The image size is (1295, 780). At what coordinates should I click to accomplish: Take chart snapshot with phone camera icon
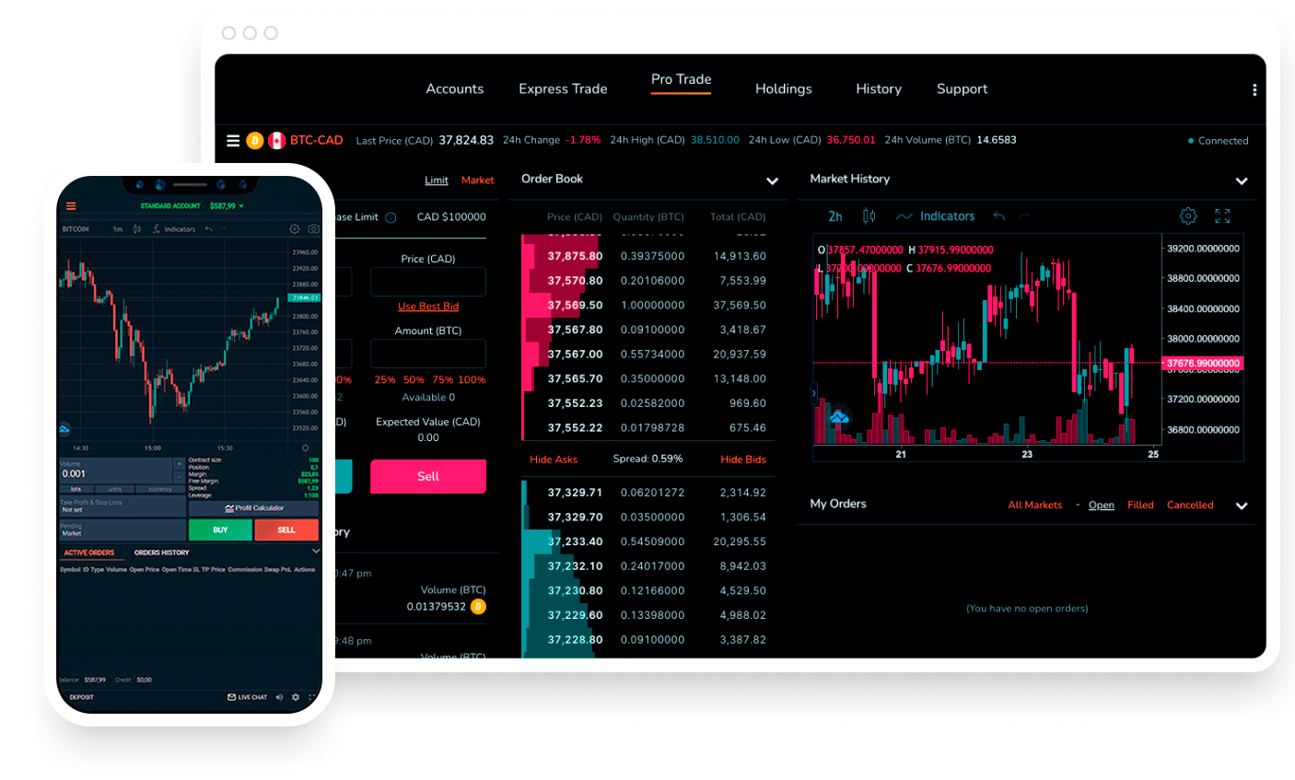tap(314, 228)
